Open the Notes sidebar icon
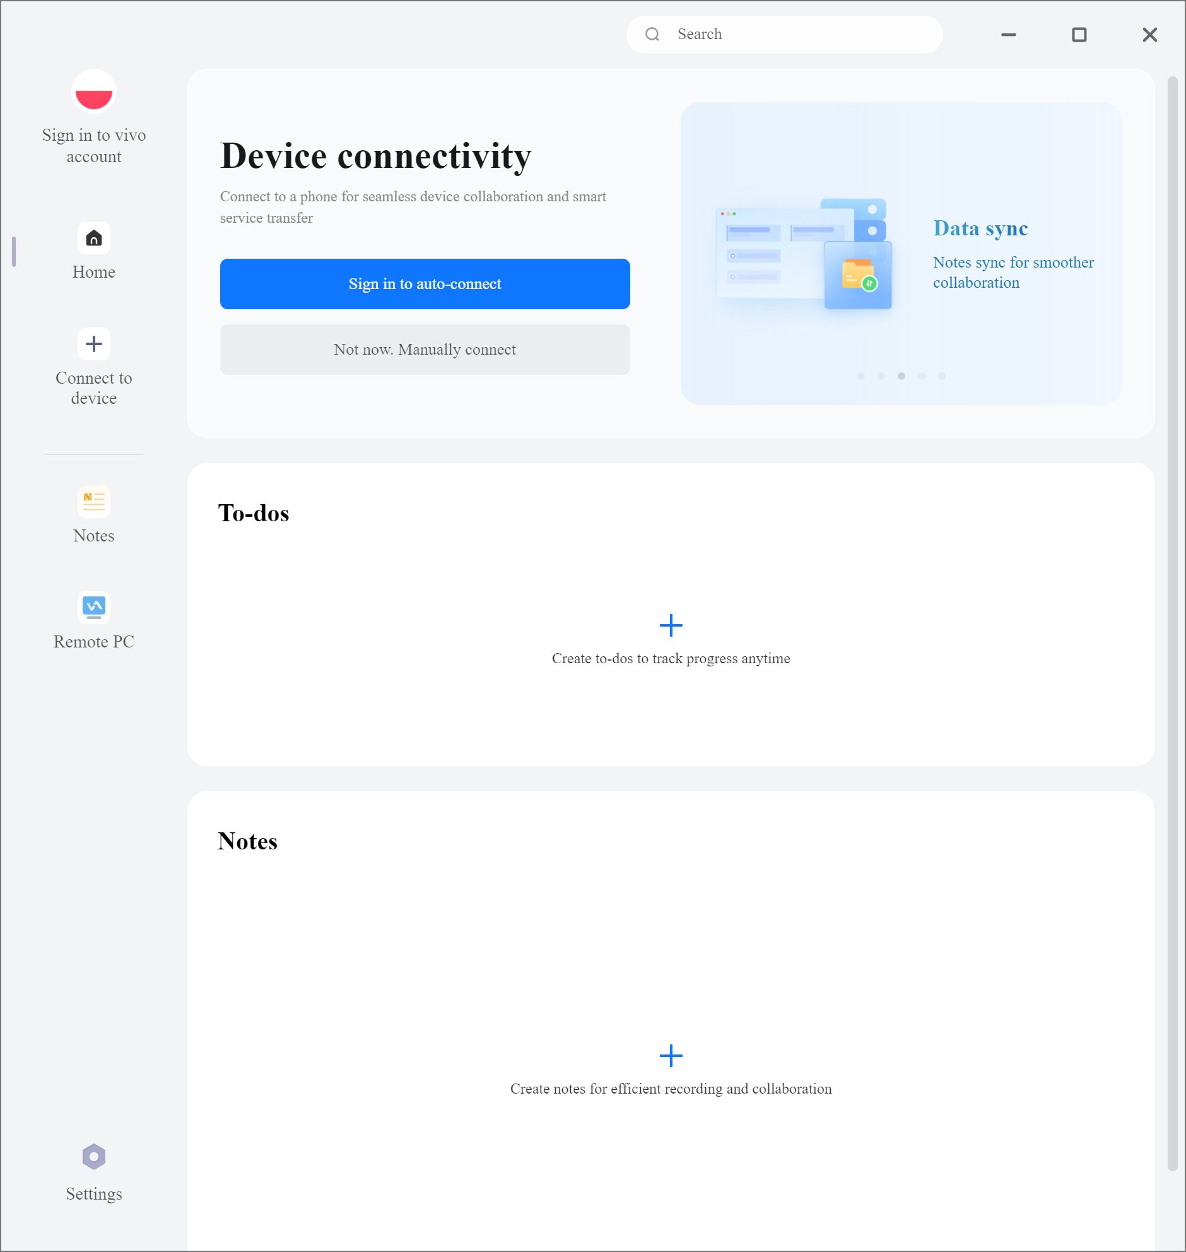Viewport: 1186px width, 1252px height. (93, 502)
